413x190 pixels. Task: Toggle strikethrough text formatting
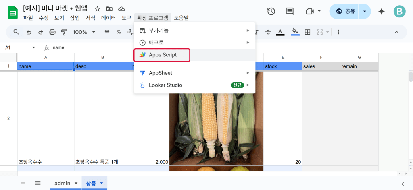268,32
